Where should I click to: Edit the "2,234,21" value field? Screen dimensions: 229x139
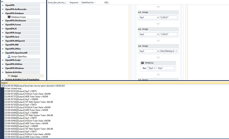[168, 17]
